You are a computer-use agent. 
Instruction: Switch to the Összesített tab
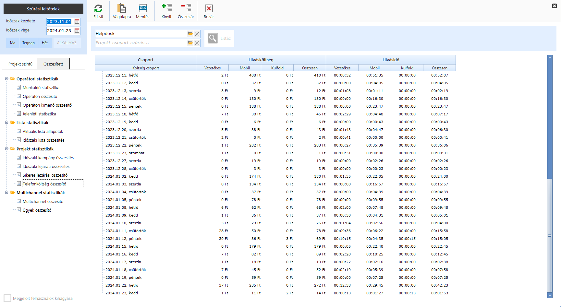[53, 64]
